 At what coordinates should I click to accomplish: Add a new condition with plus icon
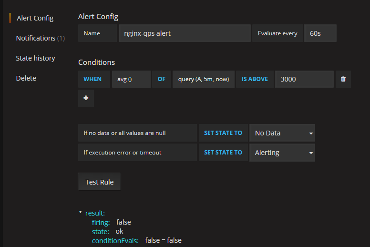click(x=86, y=98)
